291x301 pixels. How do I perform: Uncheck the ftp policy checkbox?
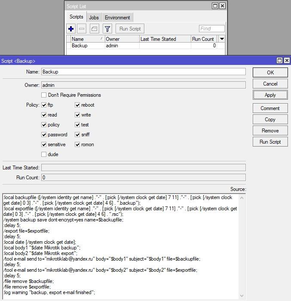pos(44,105)
